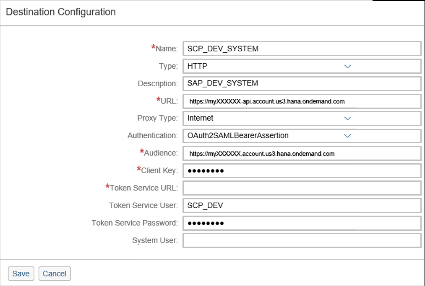Image resolution: width=425 pixels, height=286 pixels.
Task: Click the Destination Configuration heading
Action: click(61, 12)
